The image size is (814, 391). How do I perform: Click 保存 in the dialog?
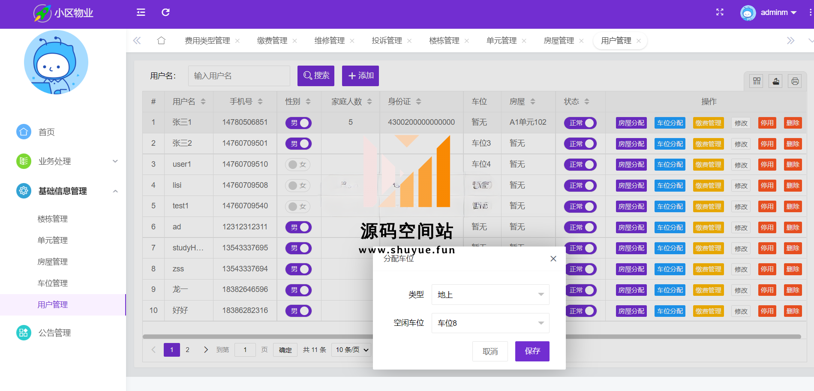532,351
